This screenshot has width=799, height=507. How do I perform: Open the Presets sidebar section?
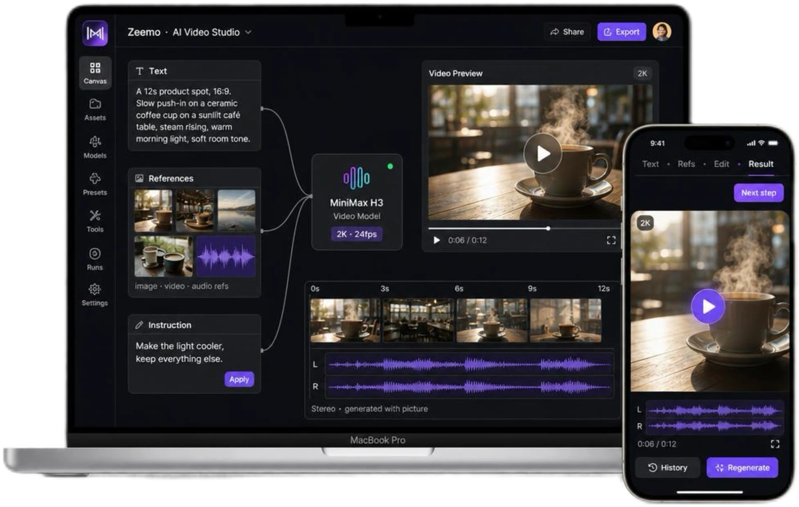(95, 184)
